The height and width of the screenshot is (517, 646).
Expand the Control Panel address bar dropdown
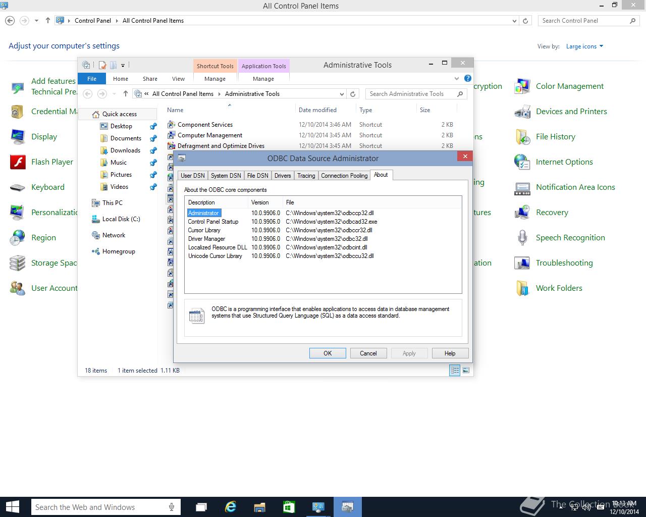[514, 21]
